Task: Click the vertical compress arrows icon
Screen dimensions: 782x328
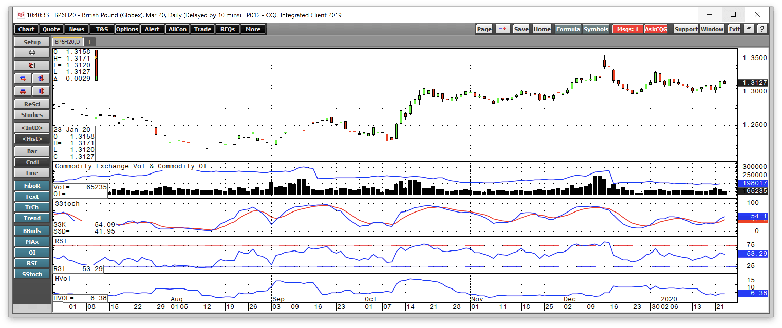Action: [x=41, y=91]
